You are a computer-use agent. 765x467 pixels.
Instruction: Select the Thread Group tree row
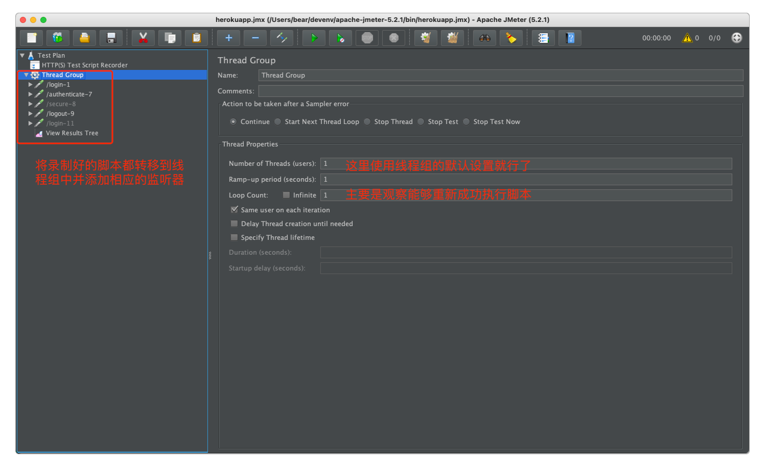(112, 75)
